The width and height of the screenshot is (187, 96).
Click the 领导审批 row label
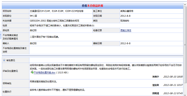[7, 83]
